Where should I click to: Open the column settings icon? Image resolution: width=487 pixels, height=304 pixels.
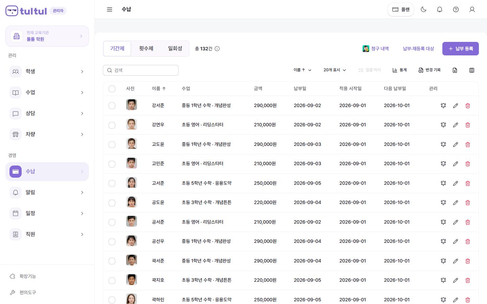click(472, 70)
